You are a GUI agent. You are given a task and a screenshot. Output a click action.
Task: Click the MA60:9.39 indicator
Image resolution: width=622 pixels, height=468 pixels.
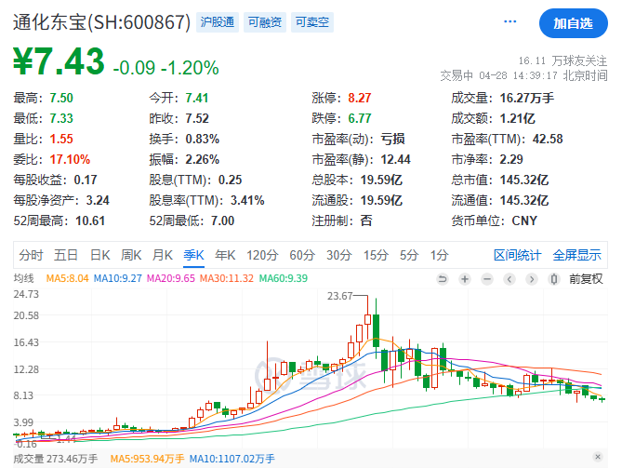coord(284,278)
